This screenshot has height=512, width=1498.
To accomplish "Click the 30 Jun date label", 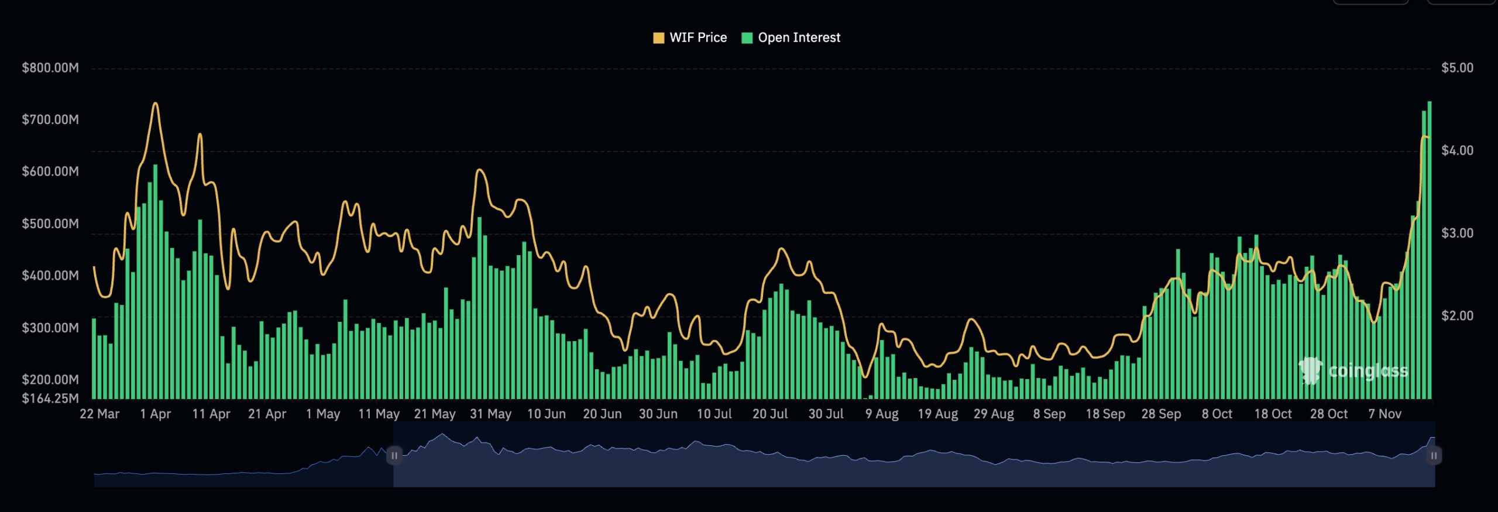I will (x=658, y=414).
